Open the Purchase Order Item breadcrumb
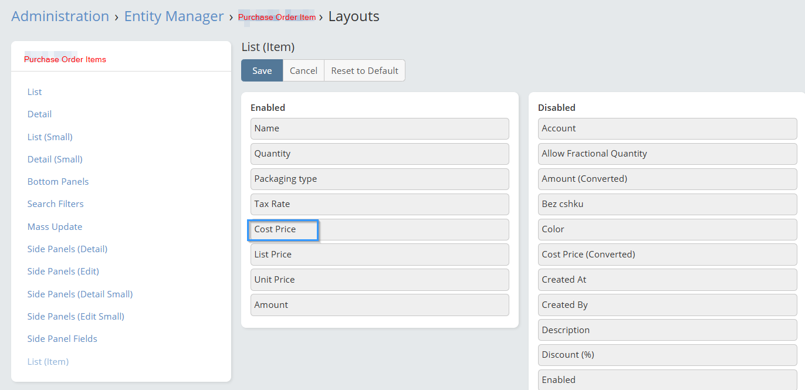Screen dimensions: 805x390 (x=276, y=18)
